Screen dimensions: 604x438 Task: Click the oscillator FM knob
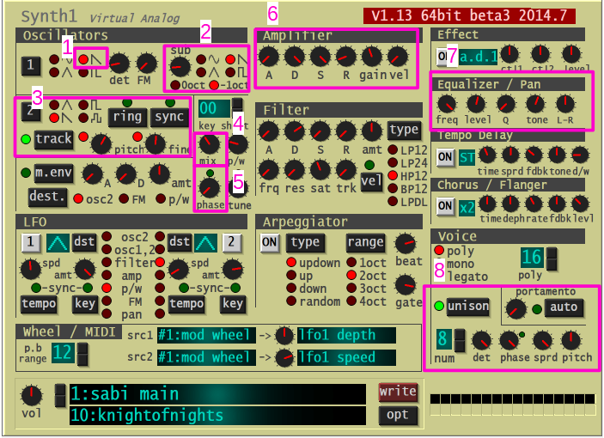point(147,64)
